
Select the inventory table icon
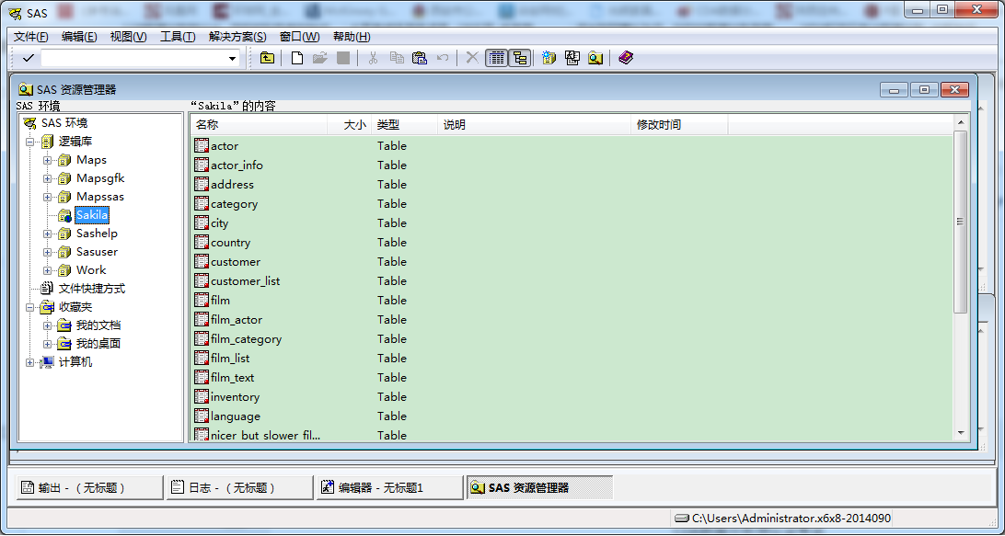202,397
